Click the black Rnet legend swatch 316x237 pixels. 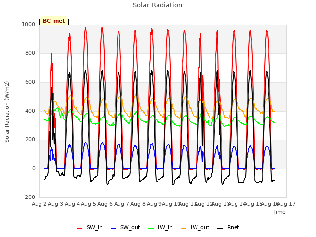pyautogui.click(x=220, y=228)
